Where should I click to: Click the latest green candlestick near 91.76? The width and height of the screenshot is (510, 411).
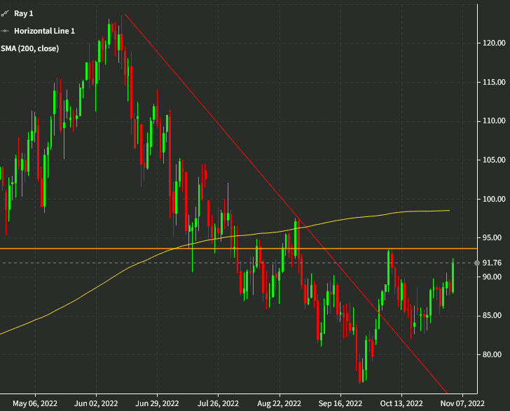(453, 277)
